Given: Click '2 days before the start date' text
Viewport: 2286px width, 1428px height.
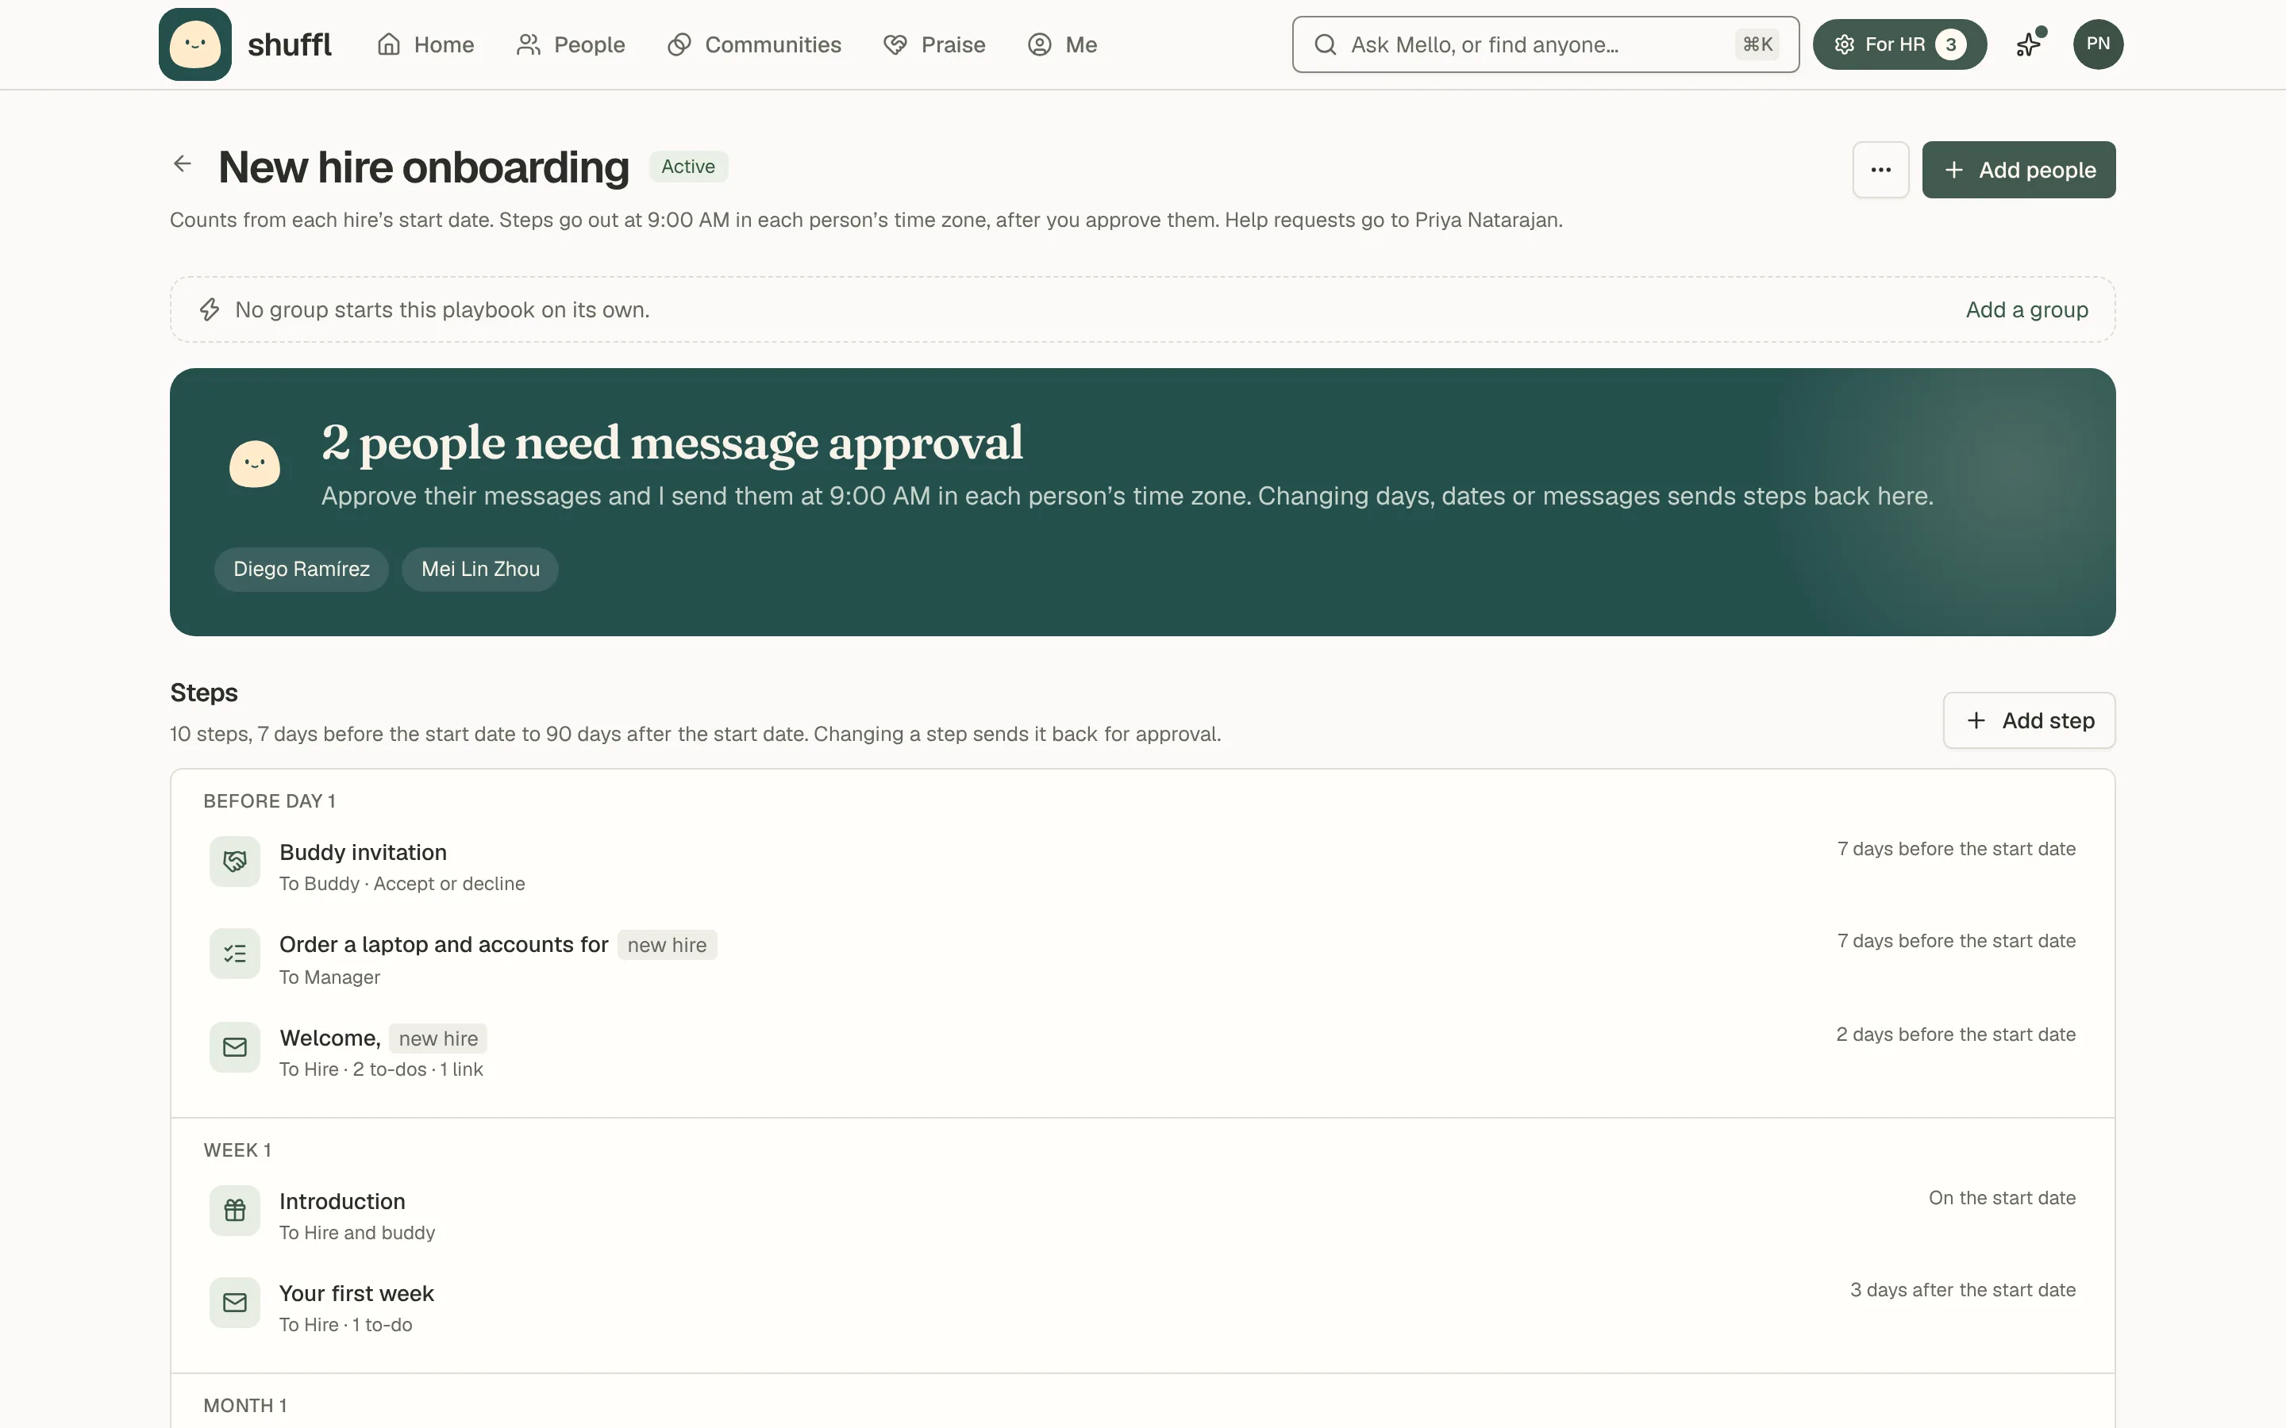Looking at the screenshot, I should click(1955, 1035).
